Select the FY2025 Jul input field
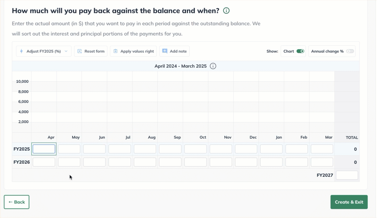The image size is (377, 218). pos(120,149)
